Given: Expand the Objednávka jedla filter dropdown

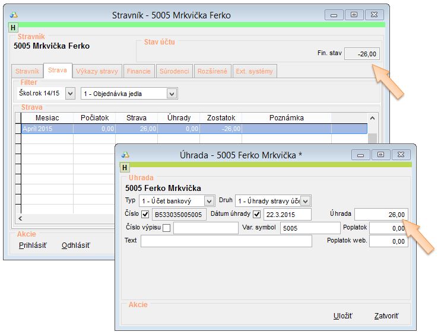Looking at the screenshot, I should tap(172, 93).
